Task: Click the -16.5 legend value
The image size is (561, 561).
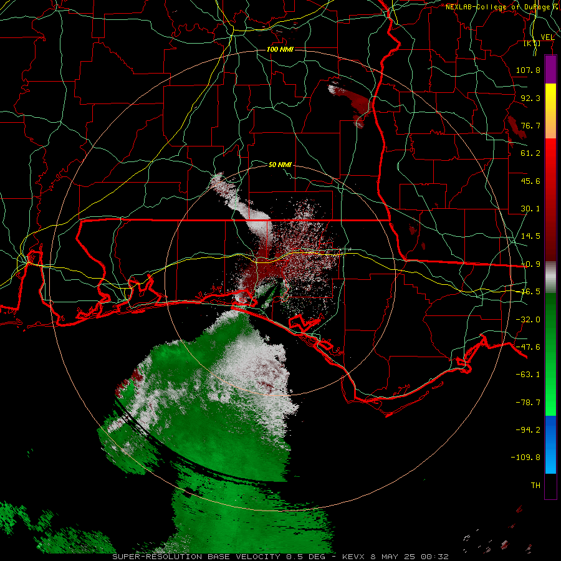Action: point(530,292)
